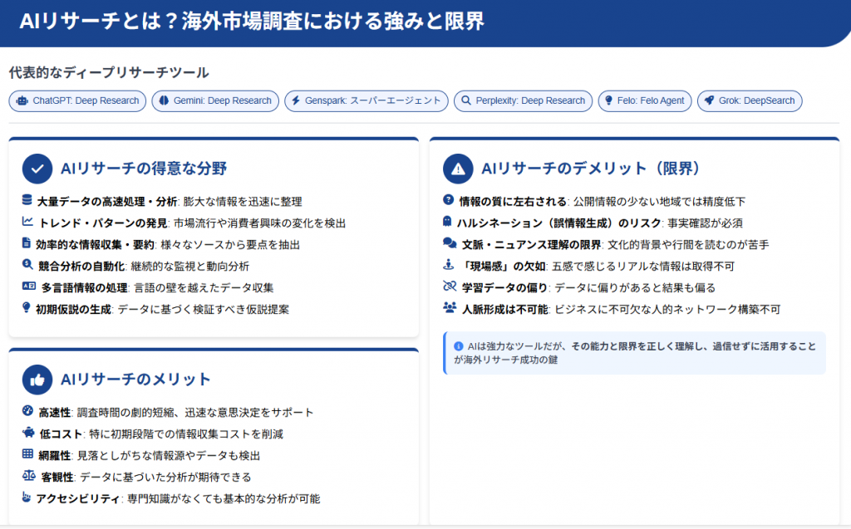Click the info icon in the blue note box

(x=459, y=346)
